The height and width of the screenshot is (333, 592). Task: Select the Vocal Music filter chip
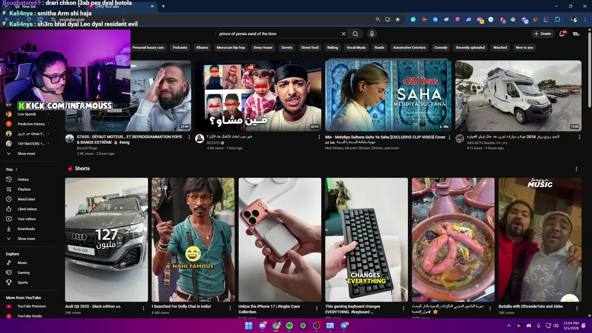[356, 48]
